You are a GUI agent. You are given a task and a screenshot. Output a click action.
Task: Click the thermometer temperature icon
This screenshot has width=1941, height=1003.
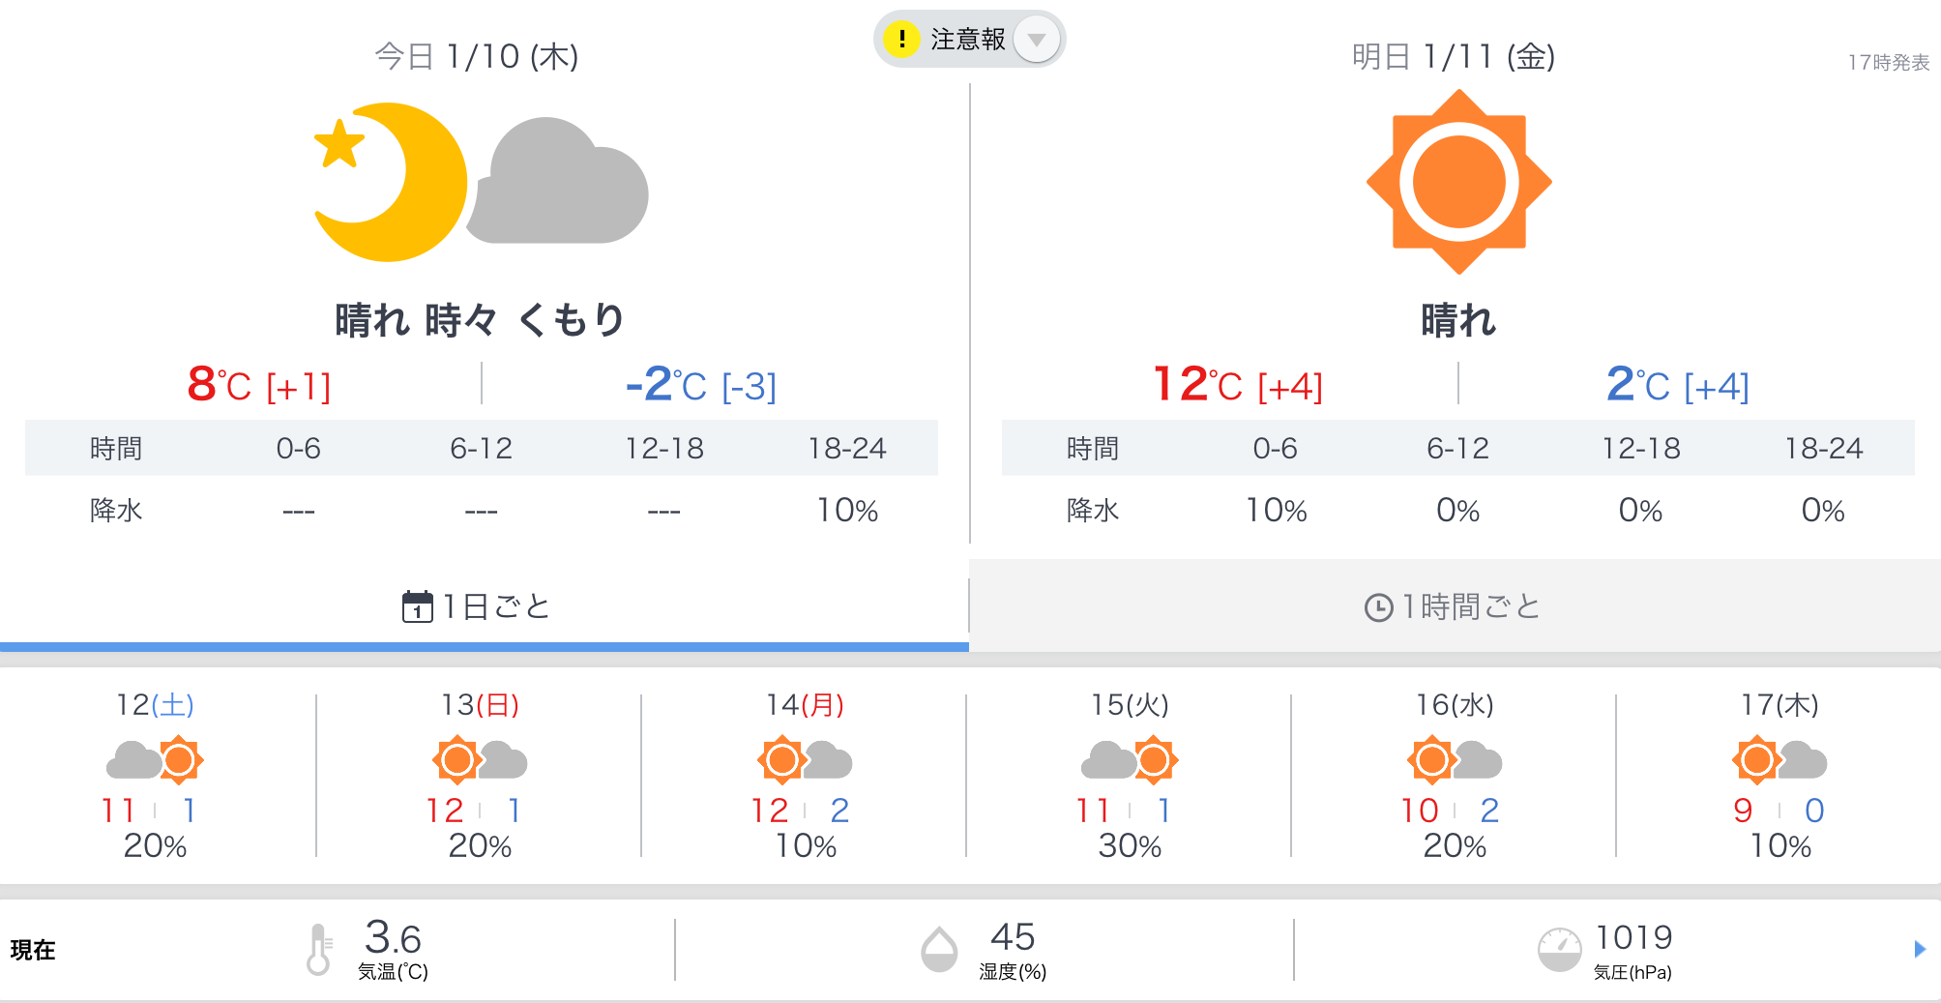[318, 949]
